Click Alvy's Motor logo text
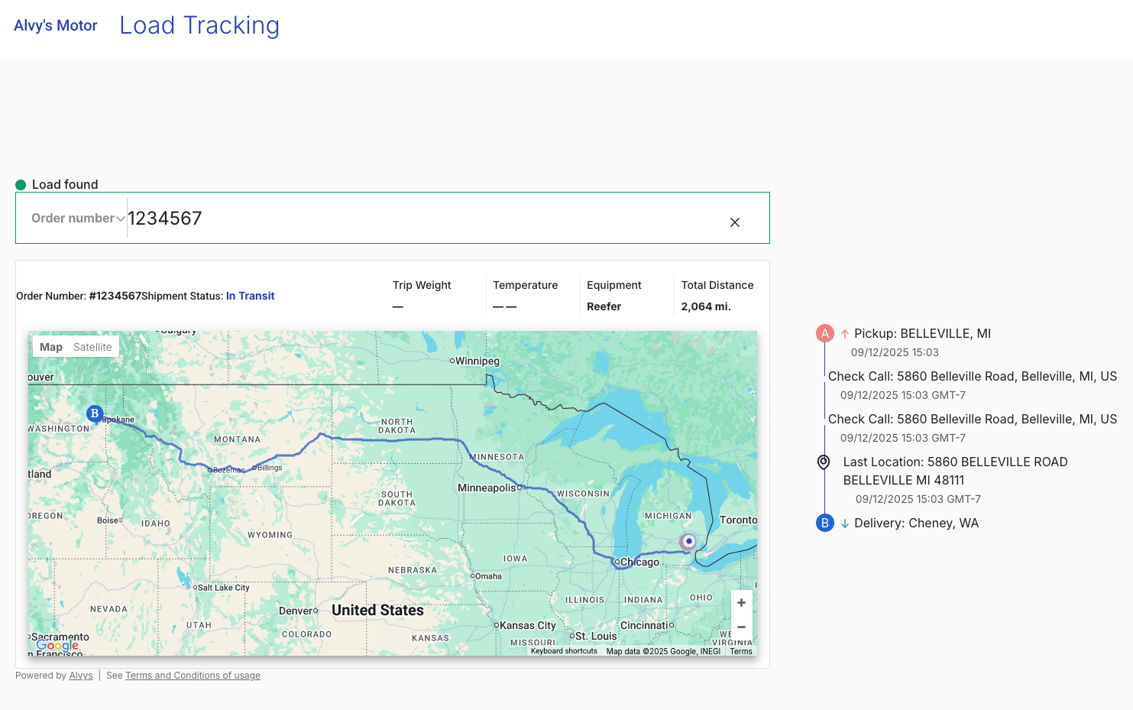The height and width of the screenshot is (710, 1133). [x=56, y=25]
